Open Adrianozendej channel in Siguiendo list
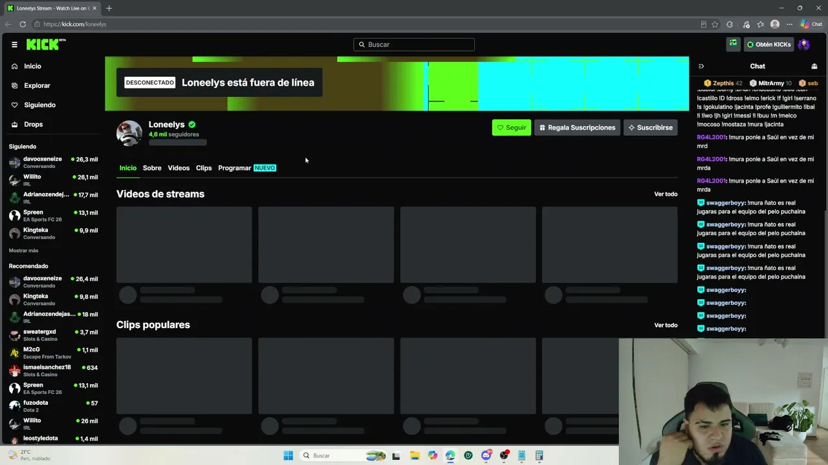 tap(53, 198)
